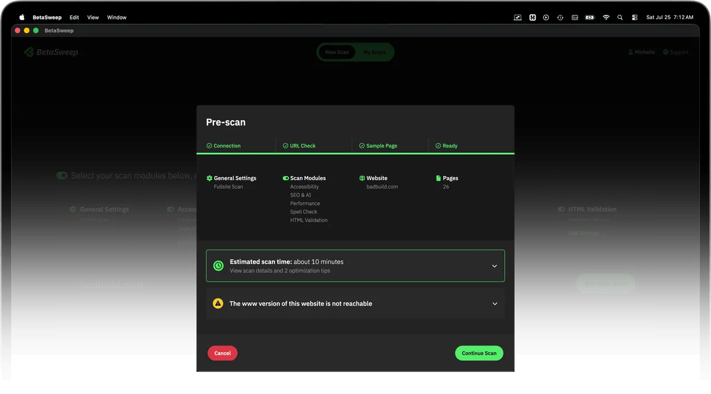Screen dimensions: 711x394
Task: Open the Edit menu
Action: pos(74,17)
